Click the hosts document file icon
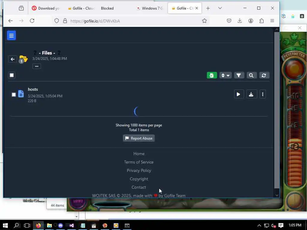 pos(21,94)
